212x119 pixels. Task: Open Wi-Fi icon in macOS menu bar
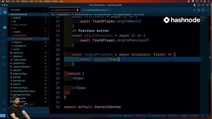point(201,1)
